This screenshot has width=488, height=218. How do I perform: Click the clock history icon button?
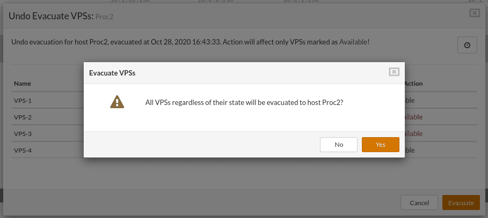click(467, 45)
